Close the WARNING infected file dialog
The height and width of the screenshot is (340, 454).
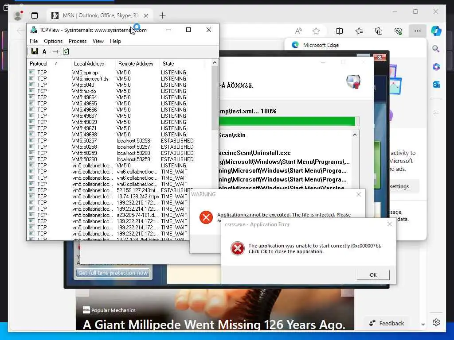pyautogui.click(x=359, y=194)
